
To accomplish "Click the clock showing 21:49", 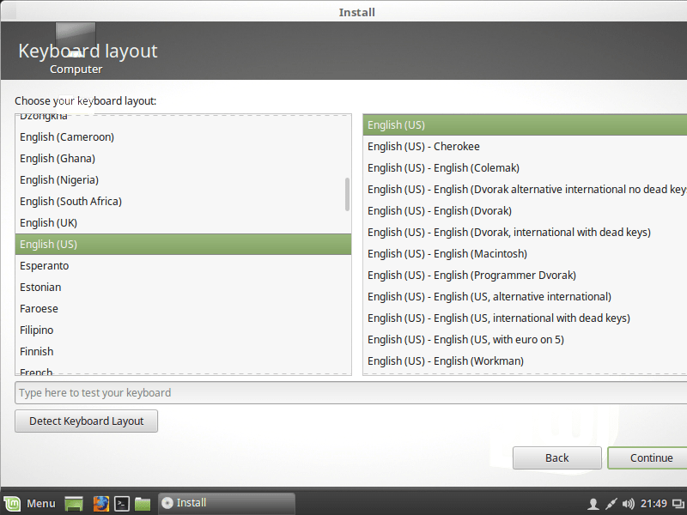I will click(654, 504).
